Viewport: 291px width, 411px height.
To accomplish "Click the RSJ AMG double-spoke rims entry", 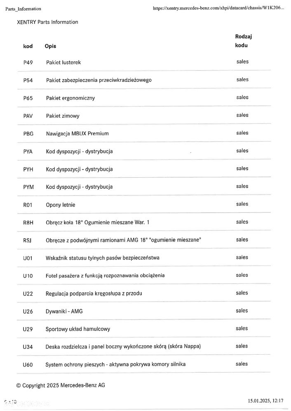I will pyautogui.click(x=123, y=240).
